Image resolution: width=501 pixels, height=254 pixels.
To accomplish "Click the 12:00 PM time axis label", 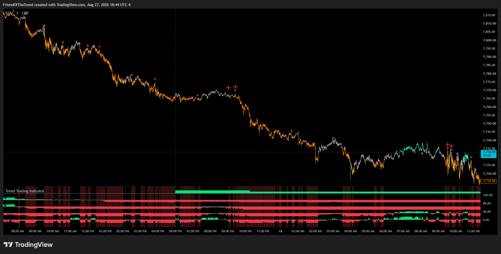I will (88, 231).
